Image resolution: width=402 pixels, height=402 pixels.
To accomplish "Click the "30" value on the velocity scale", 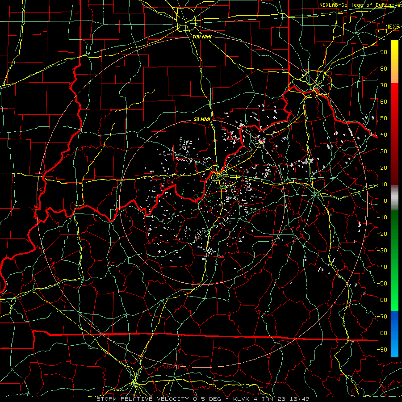I will (384, 151).
